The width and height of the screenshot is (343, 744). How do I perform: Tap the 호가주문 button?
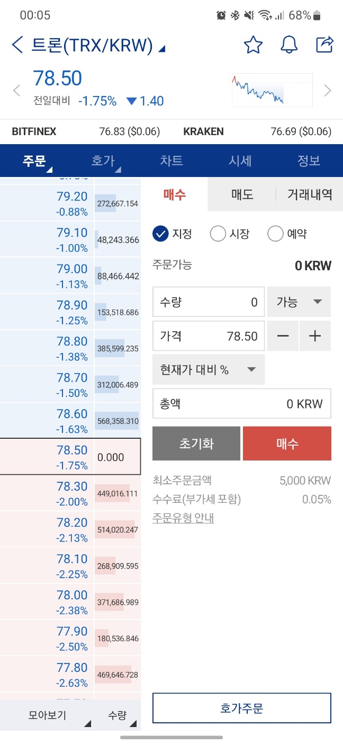tap(242, 708)
